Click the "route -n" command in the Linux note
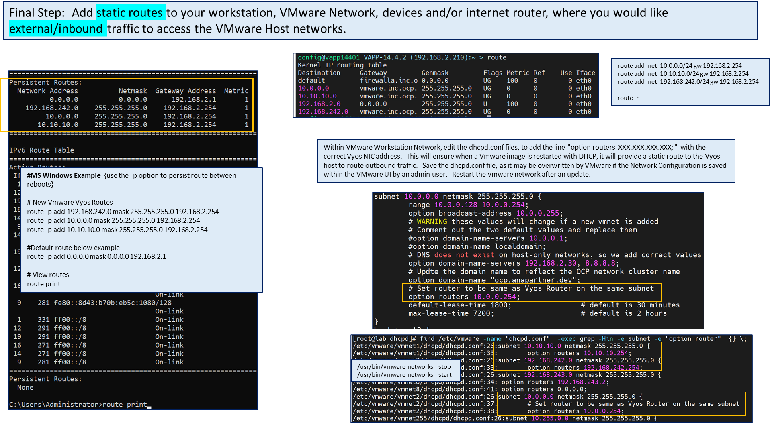This screenshot has height=423, width=770. click(x=628, y=98)
